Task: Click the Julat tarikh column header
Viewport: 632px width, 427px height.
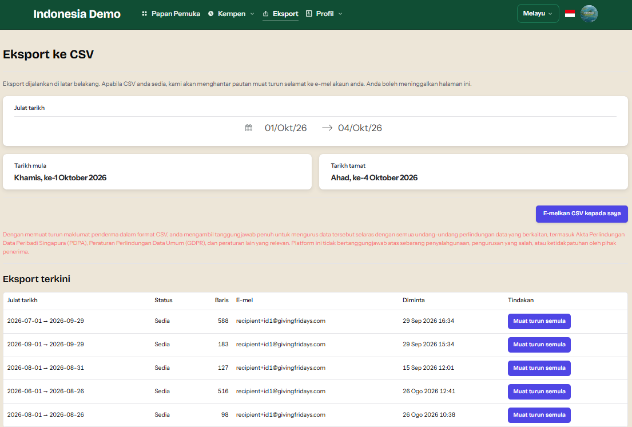Action: coord(22,301)
